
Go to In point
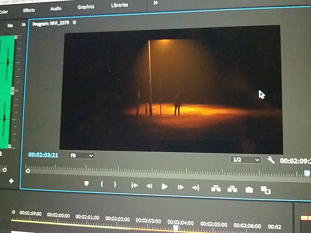click(134, 185)
